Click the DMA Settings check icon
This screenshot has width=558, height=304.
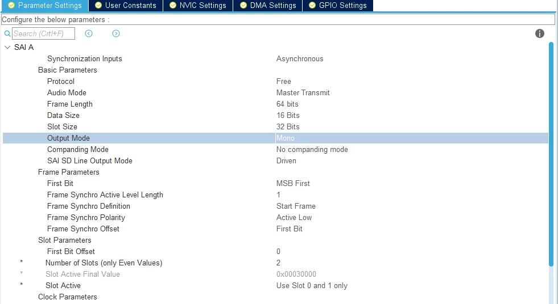pyautogui.click(x=243, y=5)
